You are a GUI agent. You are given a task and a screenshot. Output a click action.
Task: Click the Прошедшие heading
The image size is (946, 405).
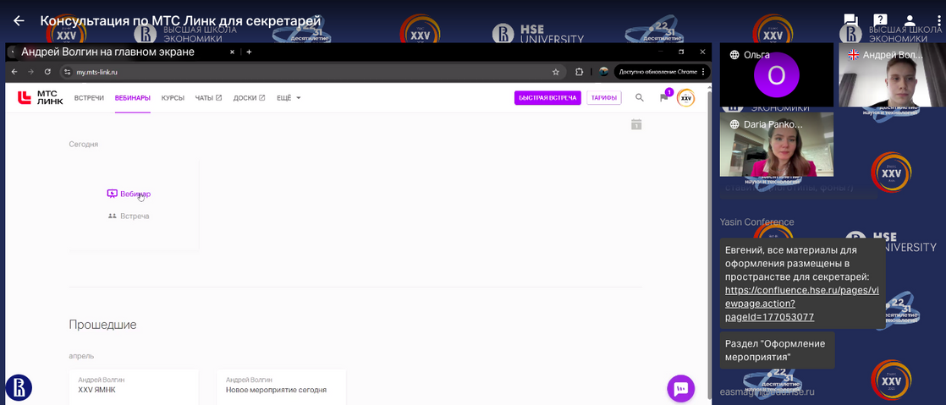click(x=102, y=324)
